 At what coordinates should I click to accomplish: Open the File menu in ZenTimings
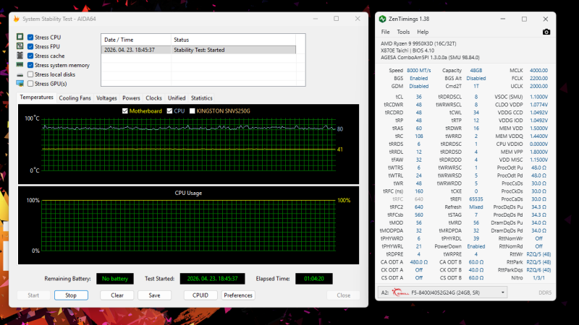[x=385, y=32]
